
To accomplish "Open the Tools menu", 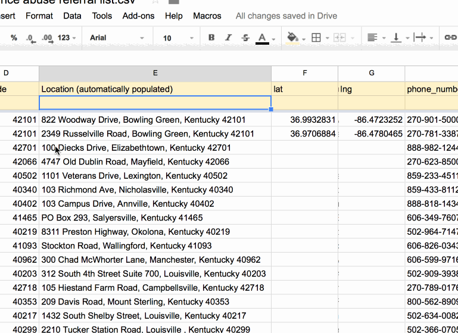I will pyautogui.click(x=102, y=15).
